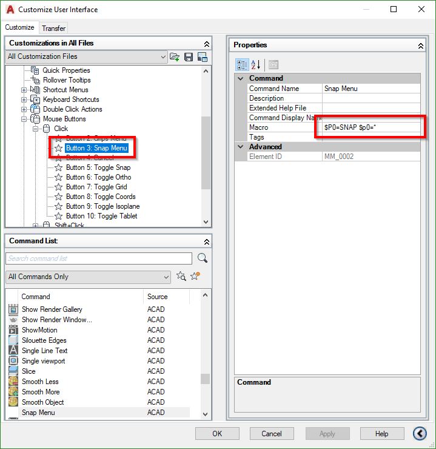Expand the Shortcut Menus tree node
Image resolution: width=436 pixels, height=449 pixels.
[x=24, y=90]
